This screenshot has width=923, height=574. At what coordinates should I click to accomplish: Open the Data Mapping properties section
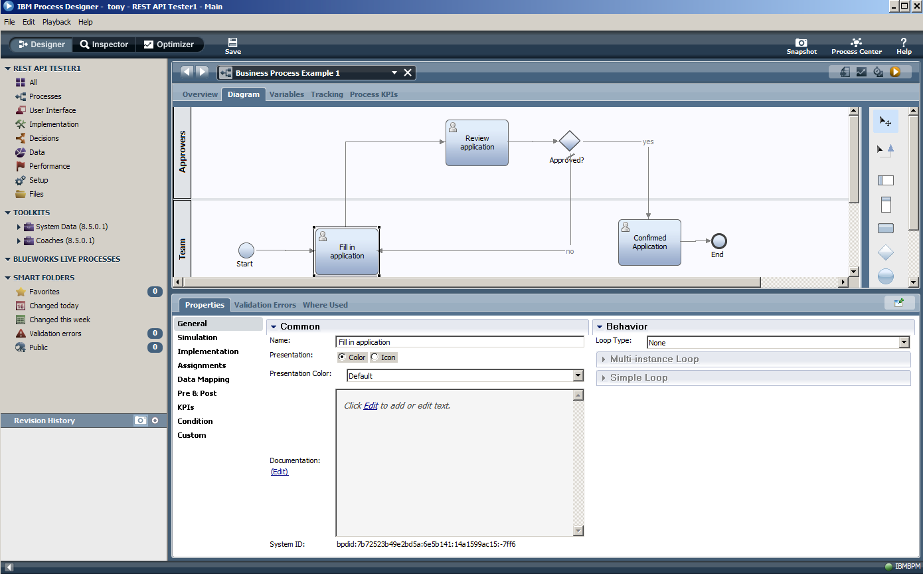pos(203,379)
